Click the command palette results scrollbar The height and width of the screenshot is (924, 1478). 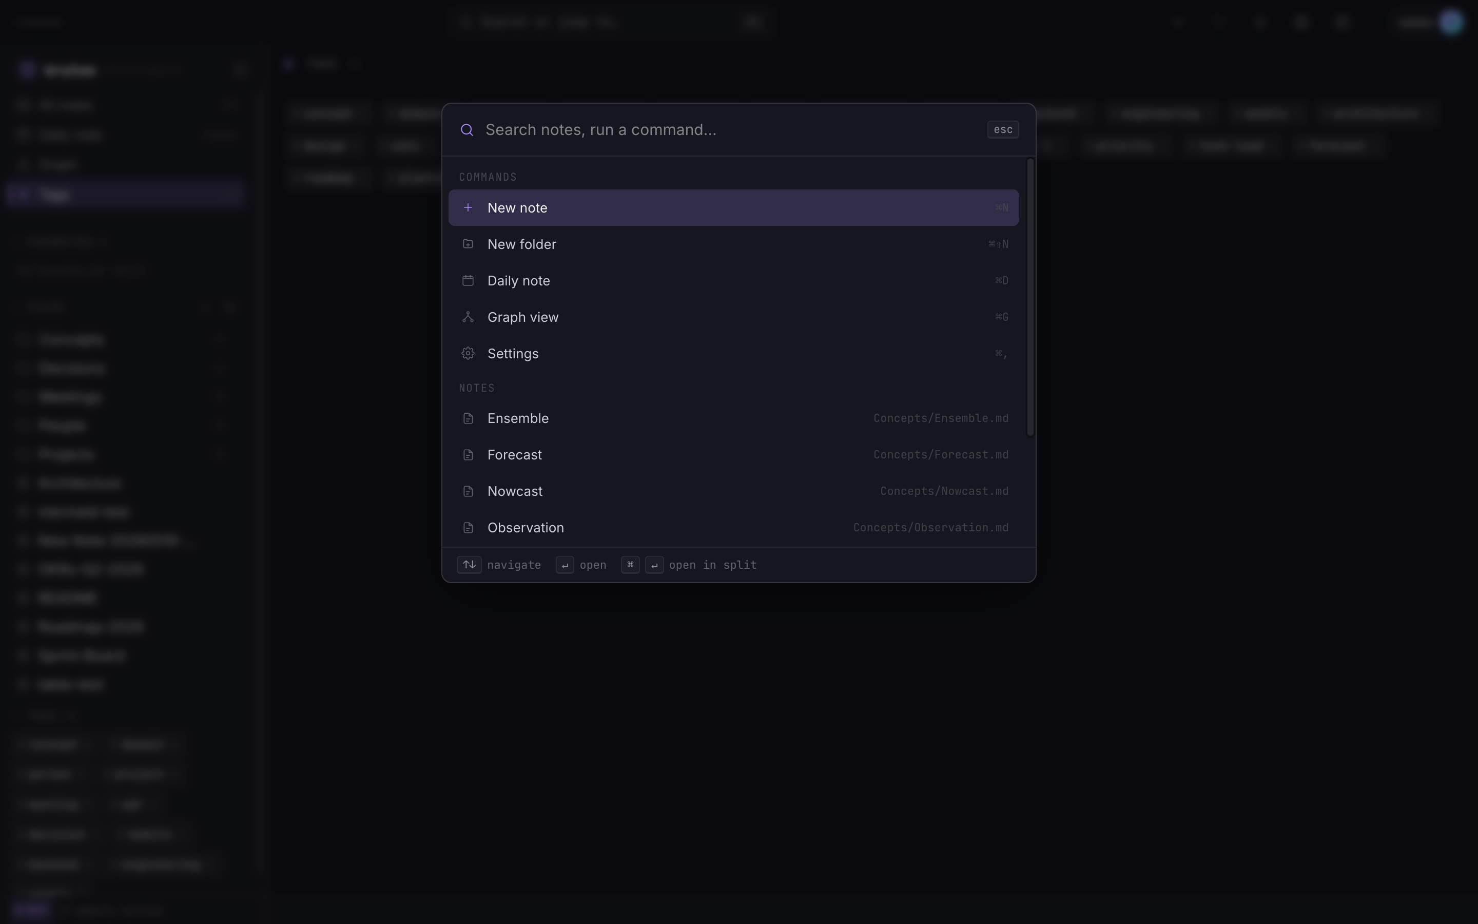(x=1030, y=298)
